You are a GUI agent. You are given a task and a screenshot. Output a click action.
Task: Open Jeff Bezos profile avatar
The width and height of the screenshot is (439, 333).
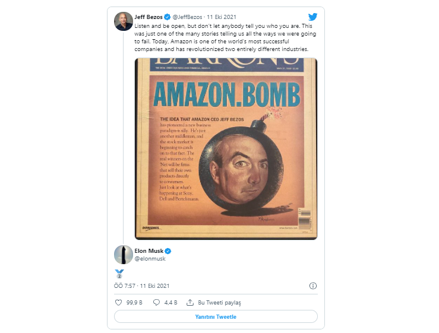[x=124, y=21]
